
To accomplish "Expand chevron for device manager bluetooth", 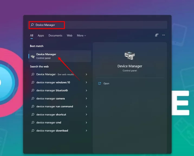I will pos(86,91).
